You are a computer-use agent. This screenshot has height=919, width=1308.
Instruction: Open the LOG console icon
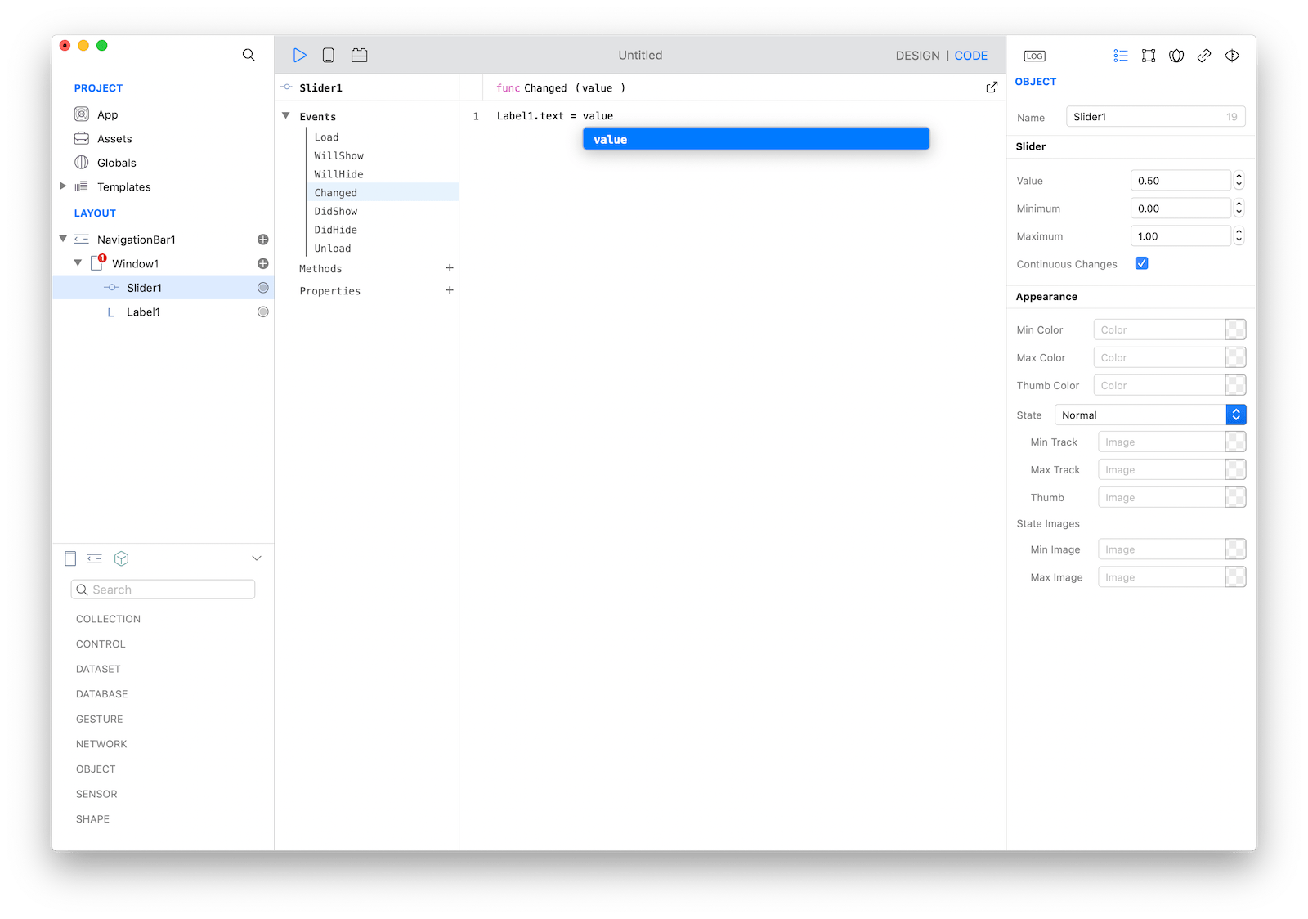click(1035, 56)
